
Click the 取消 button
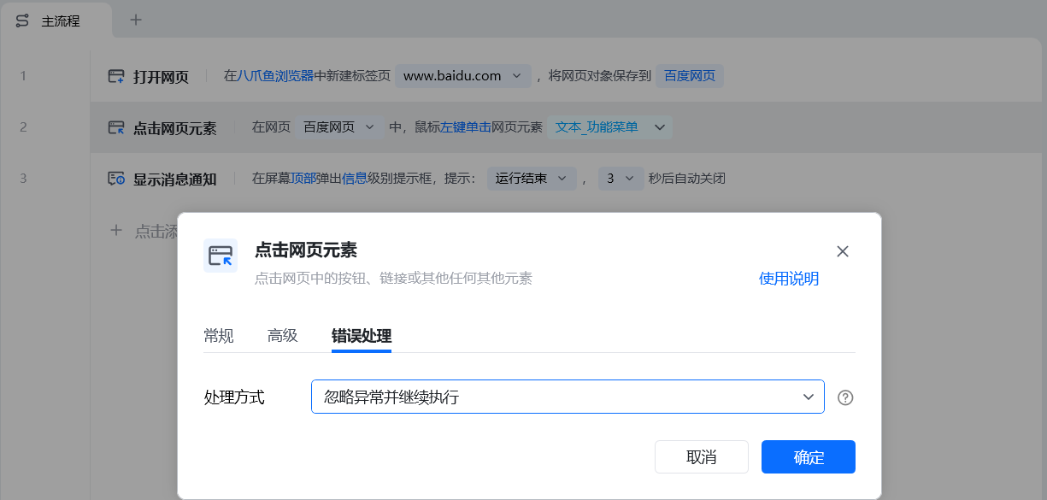(702, 457)
